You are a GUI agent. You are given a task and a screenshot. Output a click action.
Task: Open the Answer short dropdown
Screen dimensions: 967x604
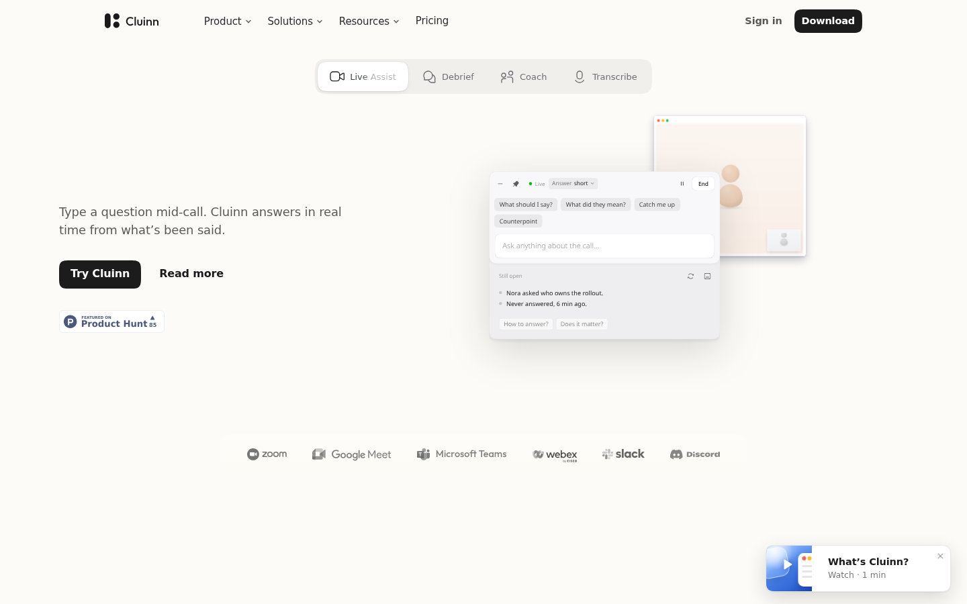[573, 183]
